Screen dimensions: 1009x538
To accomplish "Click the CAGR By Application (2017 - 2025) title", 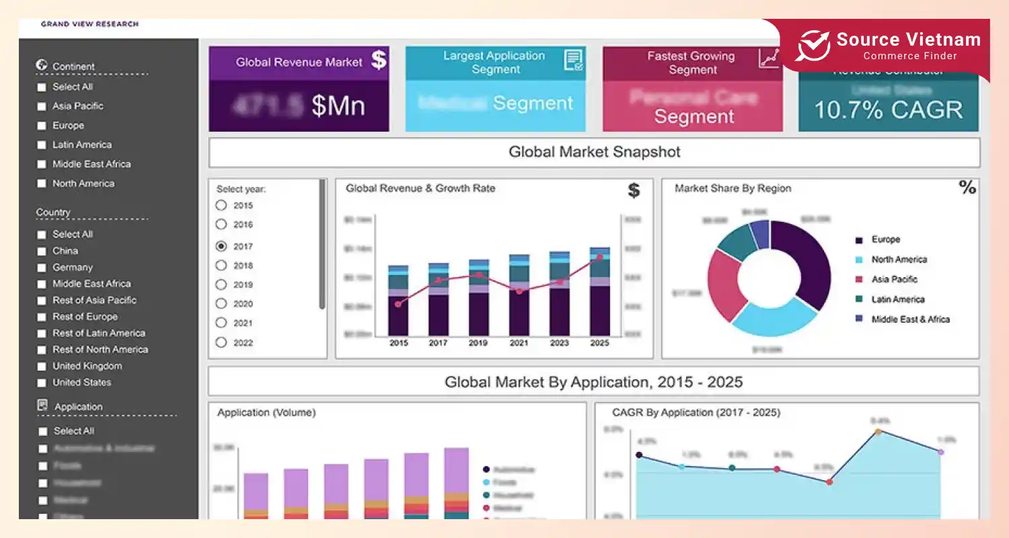I will pos(696,413).
